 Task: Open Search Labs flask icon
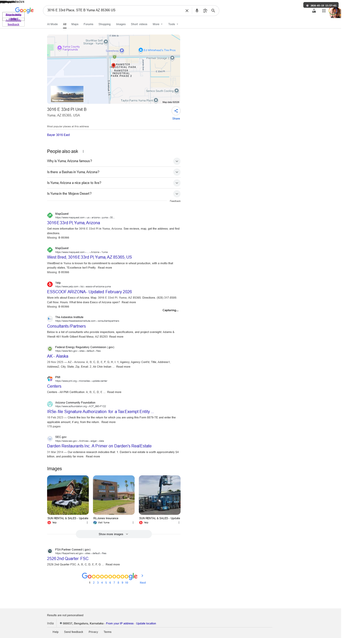click(x=314, y=11)
